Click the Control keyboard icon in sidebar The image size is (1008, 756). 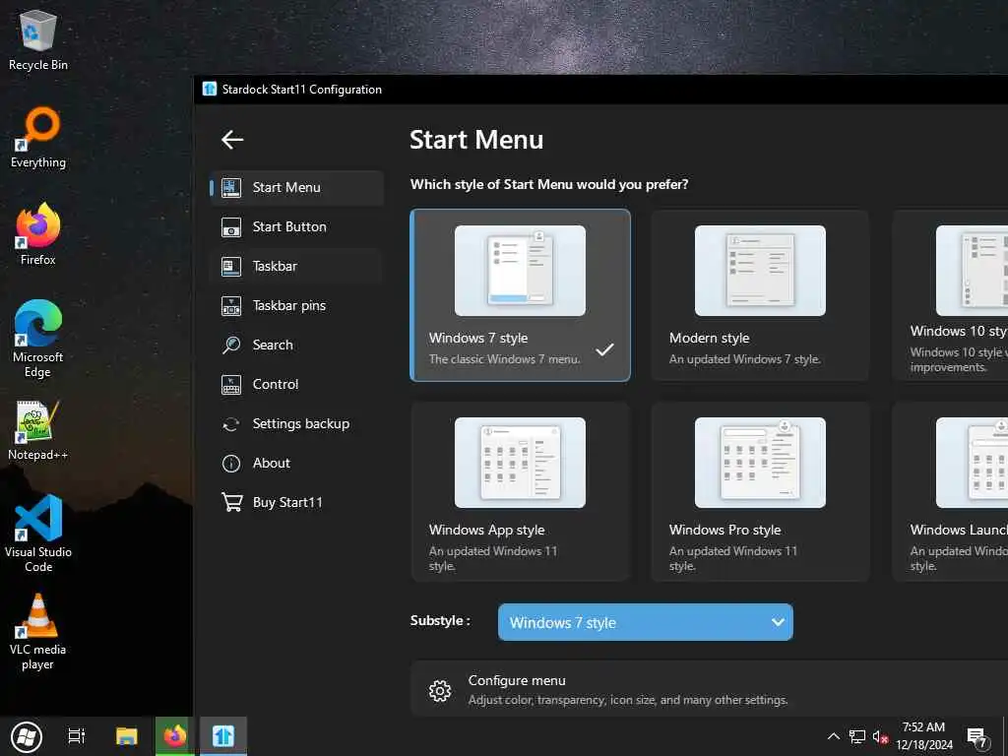(231, 385)
